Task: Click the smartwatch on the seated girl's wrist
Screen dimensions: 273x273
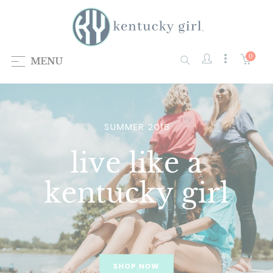Action: (x=179, y=232)
